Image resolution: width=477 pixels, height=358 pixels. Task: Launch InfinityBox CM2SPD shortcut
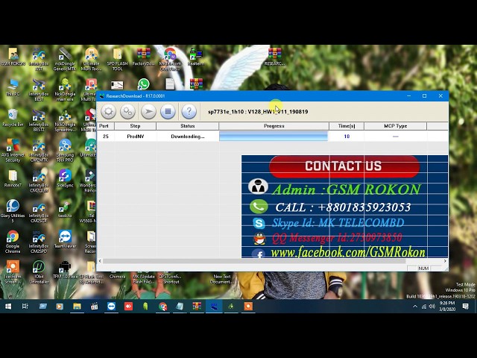[39, 242]
